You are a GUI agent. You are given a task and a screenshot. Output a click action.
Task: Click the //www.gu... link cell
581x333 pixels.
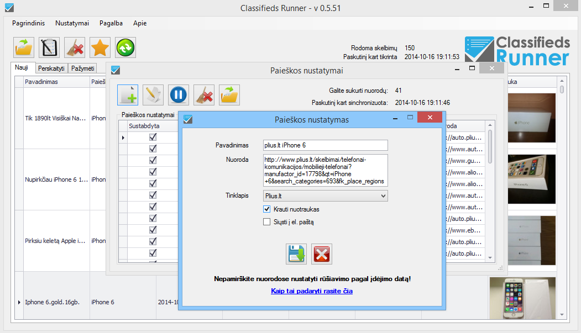pyautogui.click(x=465, y=161)
